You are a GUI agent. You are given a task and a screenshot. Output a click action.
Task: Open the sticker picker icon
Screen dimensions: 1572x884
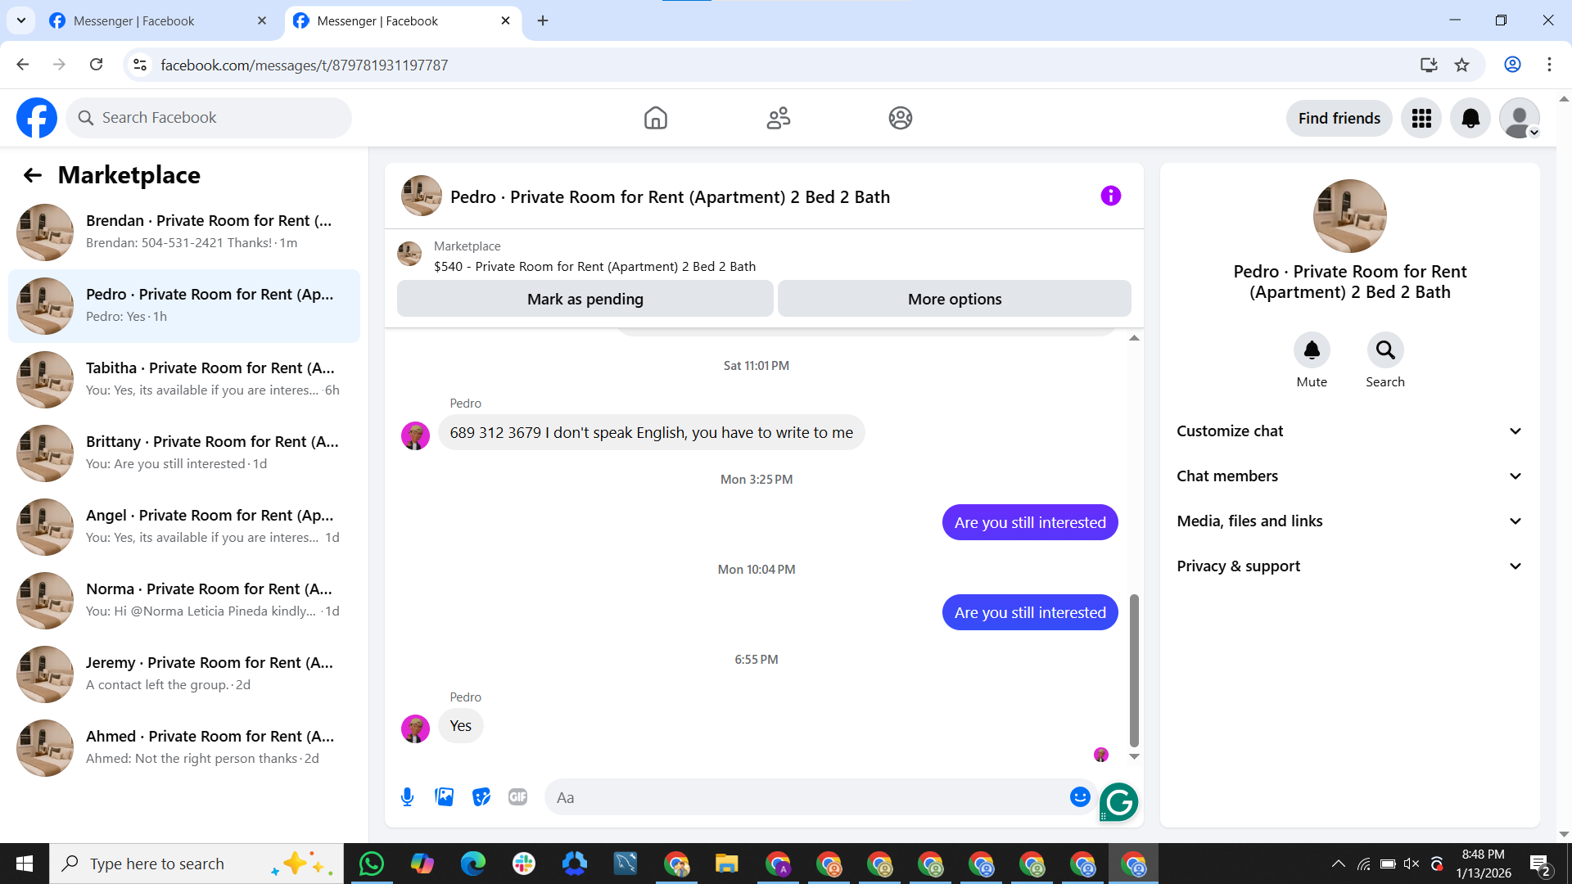pyautogui.click(x=481, y=797)
